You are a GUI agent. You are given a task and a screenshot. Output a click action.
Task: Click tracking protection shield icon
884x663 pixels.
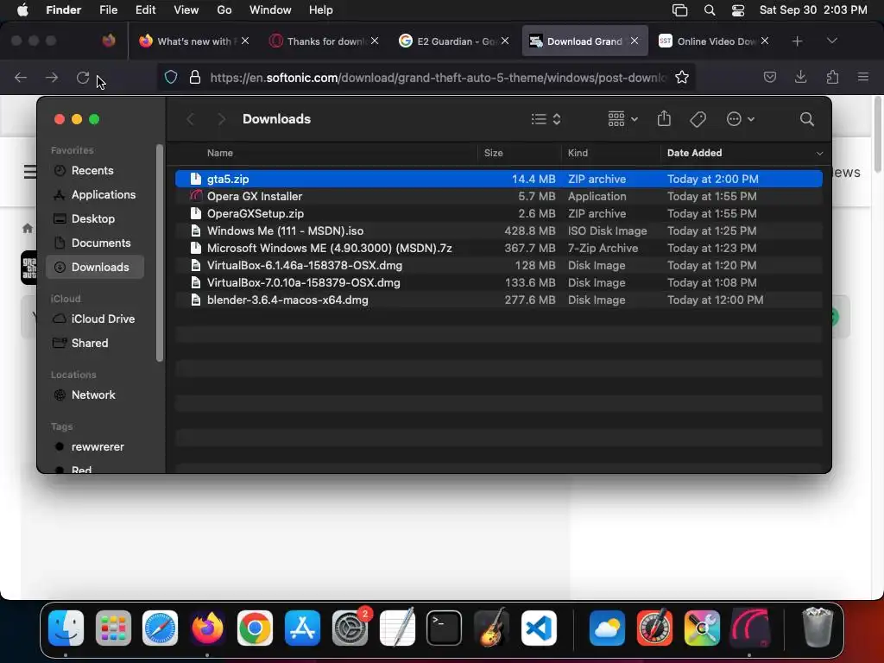click(171, 77)
